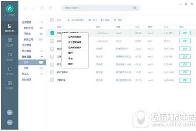
Task: Collapse the Media Management (媒体管理) arrow
Action: pos(42,57)
